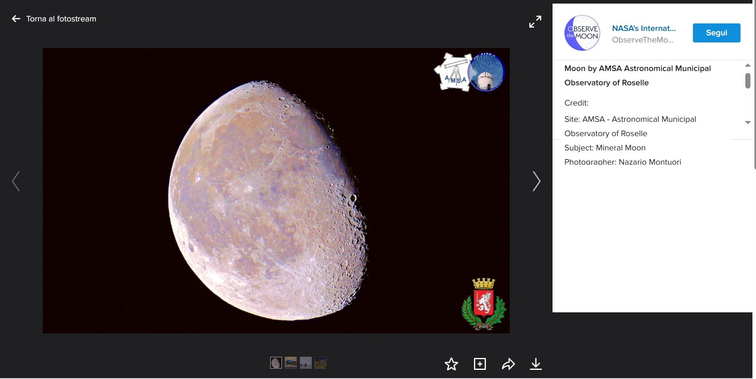Image resolution: width=756 pixels, height=379 pixels.
Task: Go to the previous photo with left chevron
Action: point(16,181)
